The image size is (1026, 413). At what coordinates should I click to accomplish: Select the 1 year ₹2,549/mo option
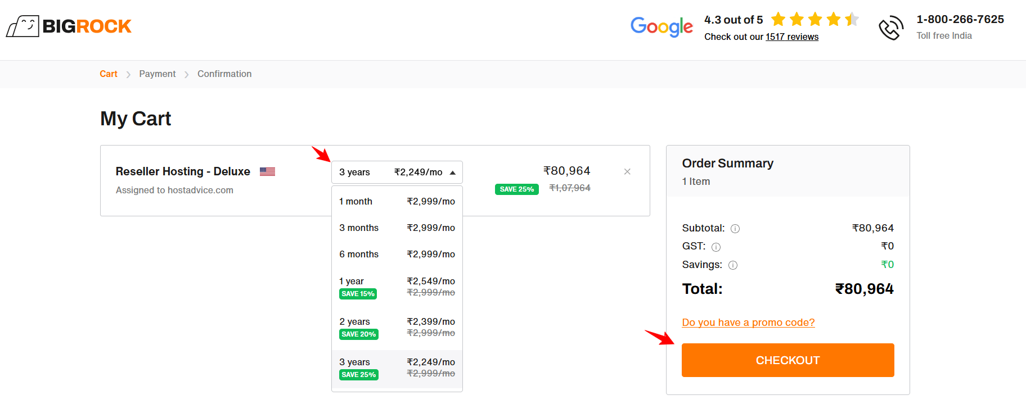point(397,287)
